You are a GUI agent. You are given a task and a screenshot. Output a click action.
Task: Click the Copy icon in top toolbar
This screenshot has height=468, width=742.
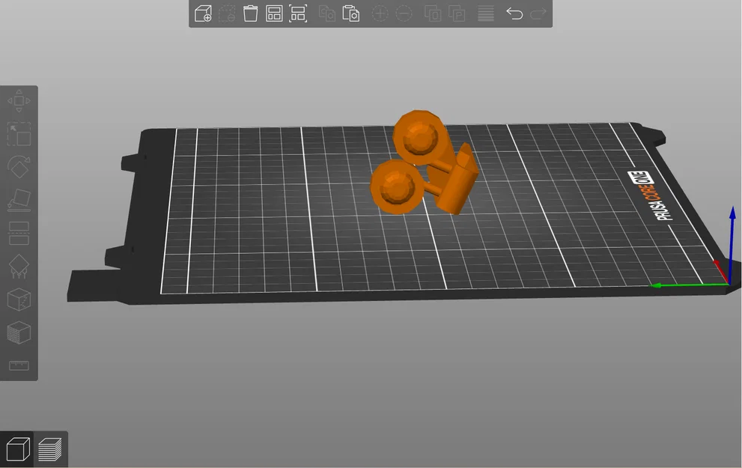pos(327,13)
